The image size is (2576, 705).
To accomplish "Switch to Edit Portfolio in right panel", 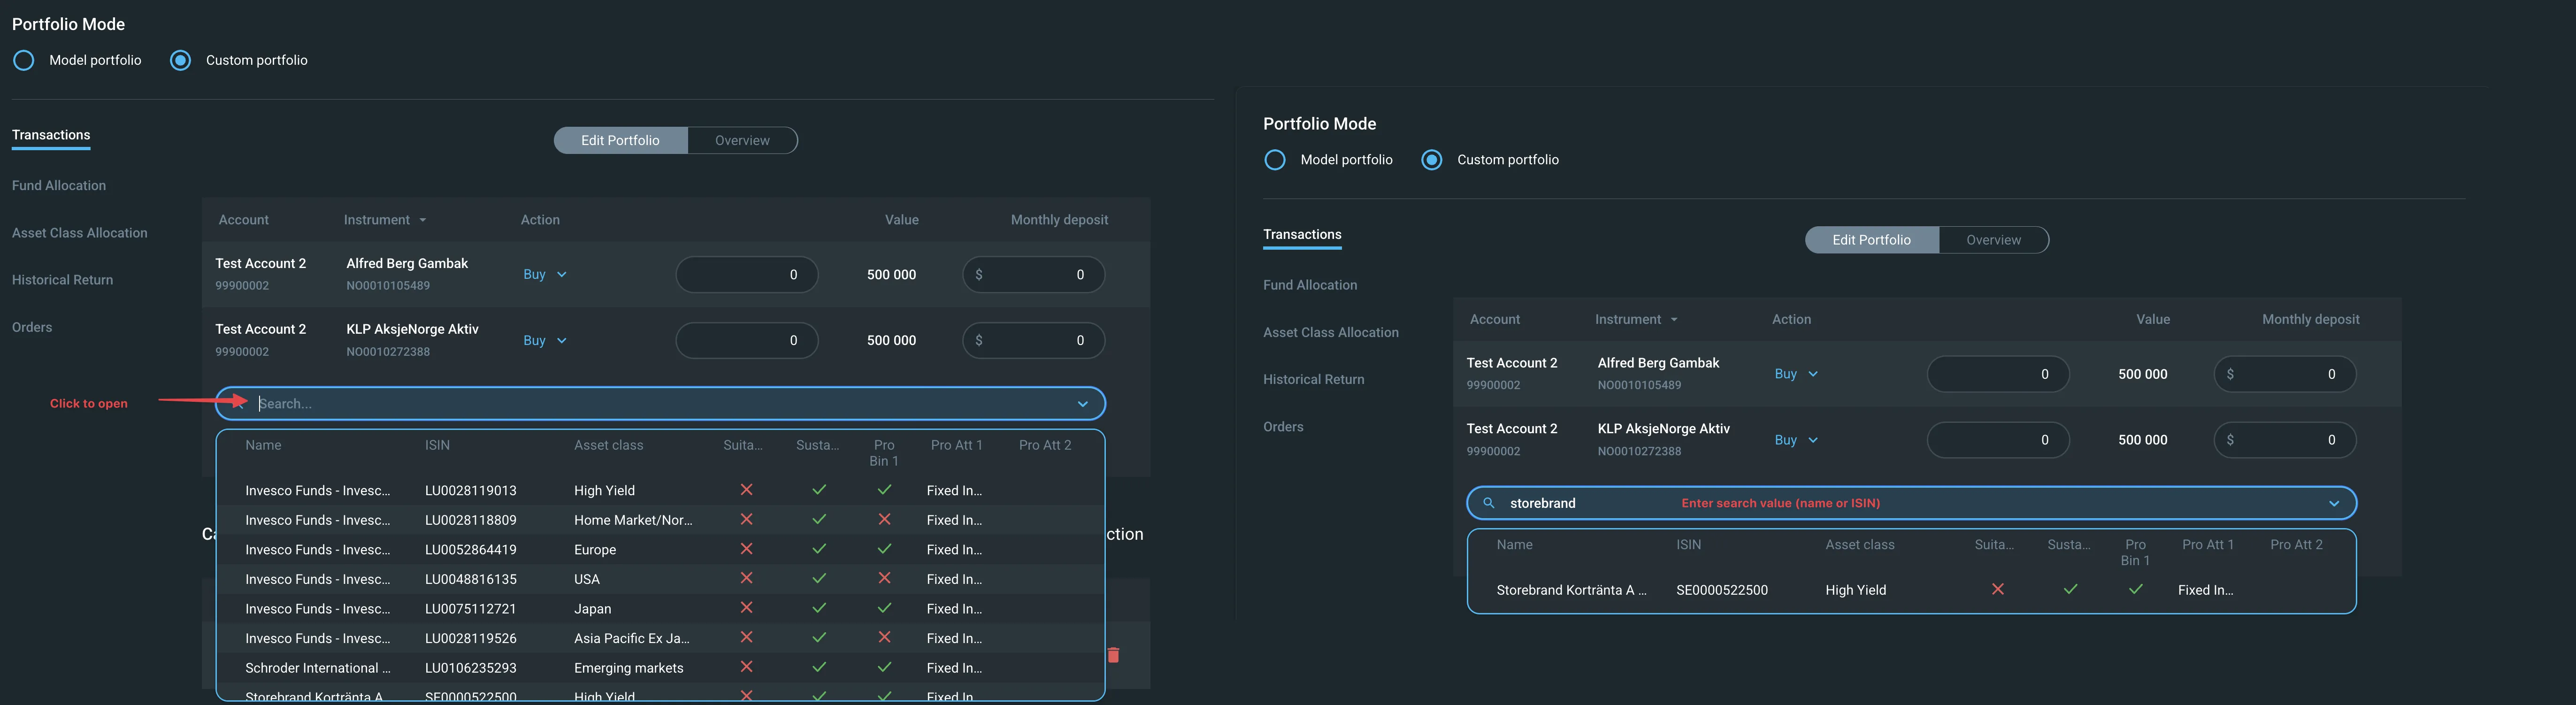I will 1871,240.
